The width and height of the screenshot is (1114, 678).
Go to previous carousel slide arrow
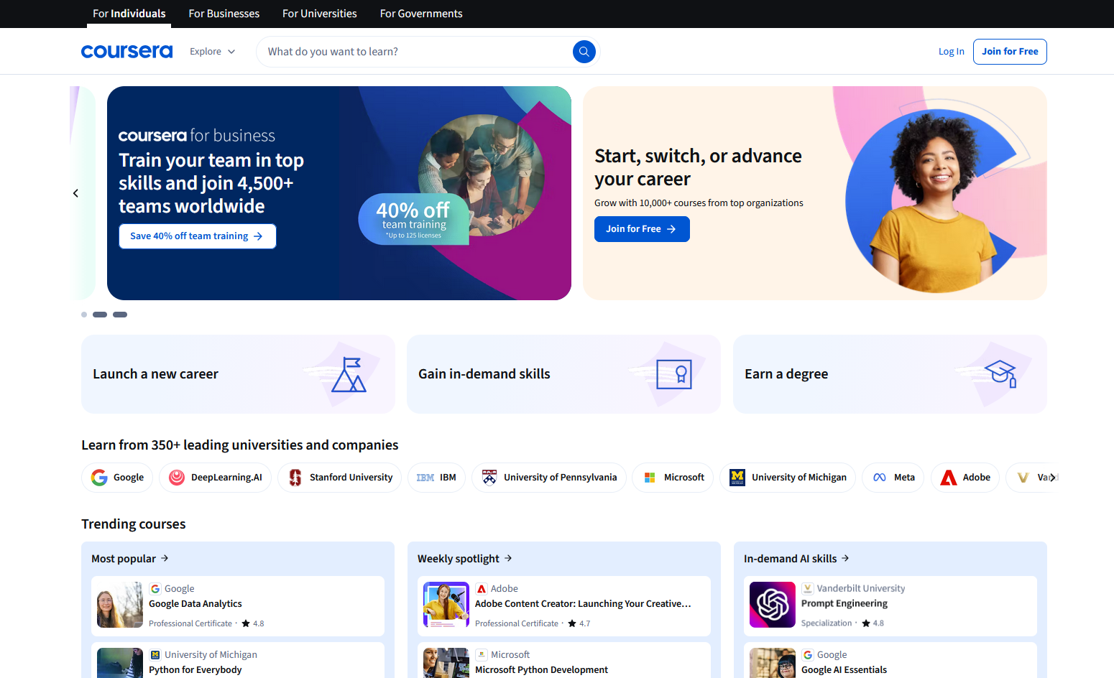coord(75,193)
